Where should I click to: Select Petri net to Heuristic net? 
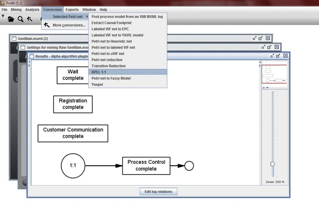(x=128, y=41)
